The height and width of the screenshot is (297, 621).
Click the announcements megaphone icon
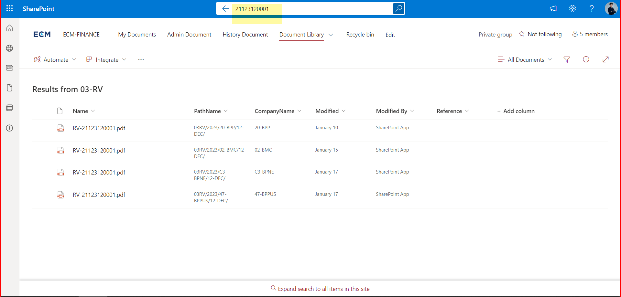pos(553,8)
